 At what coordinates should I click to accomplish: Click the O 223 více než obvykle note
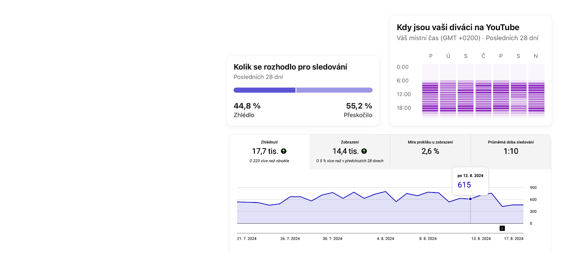[x=269, y=161]
